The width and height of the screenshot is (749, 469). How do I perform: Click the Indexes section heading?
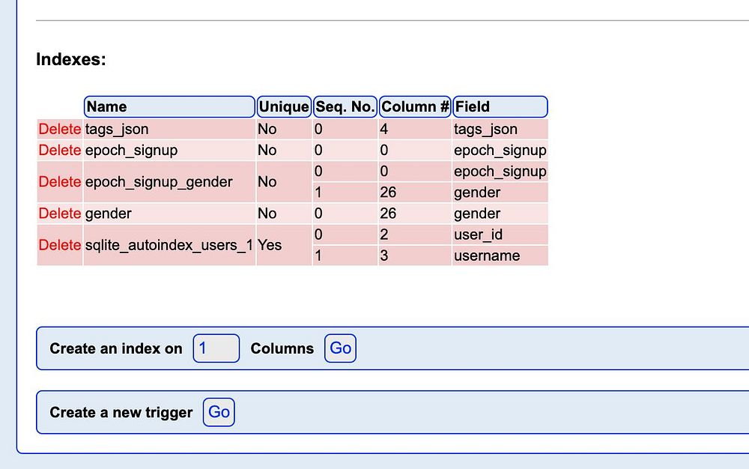click(x=71, y=60)
